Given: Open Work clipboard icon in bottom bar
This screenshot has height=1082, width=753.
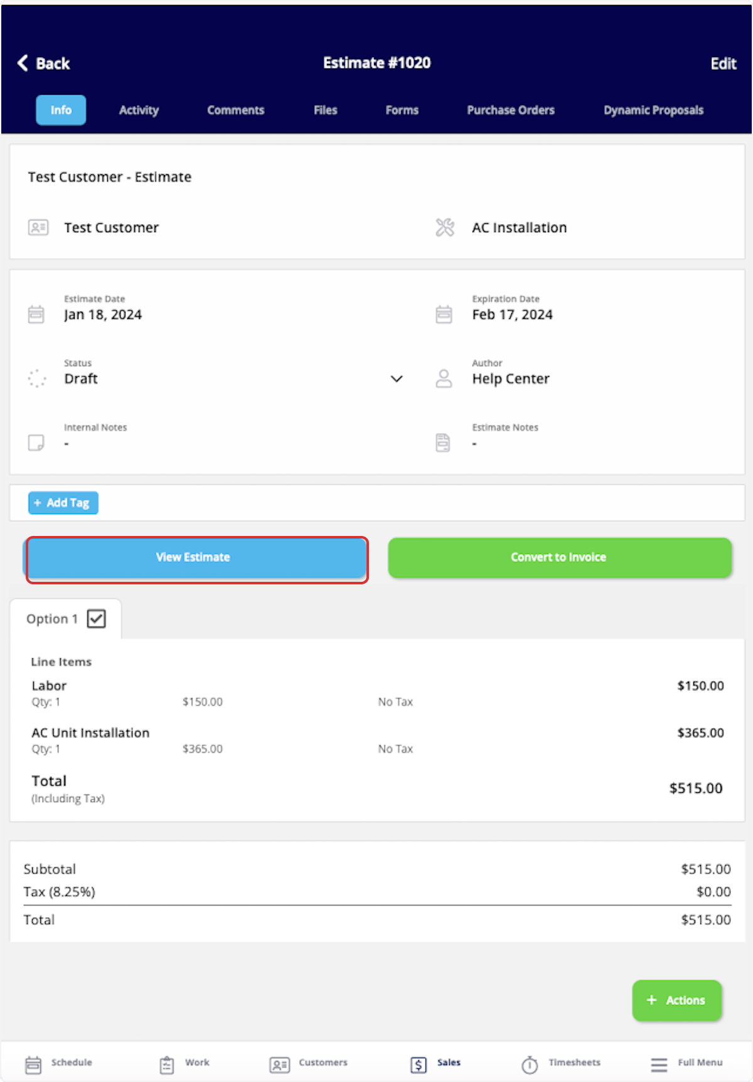Looking at the screenshot, I should tap(167, 1064).
